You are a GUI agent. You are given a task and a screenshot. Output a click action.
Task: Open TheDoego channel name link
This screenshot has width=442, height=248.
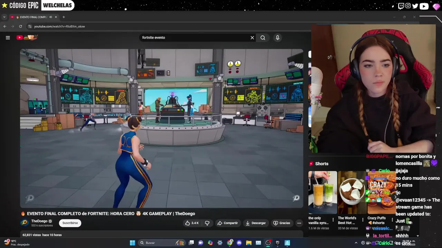(x=39, y=221)
